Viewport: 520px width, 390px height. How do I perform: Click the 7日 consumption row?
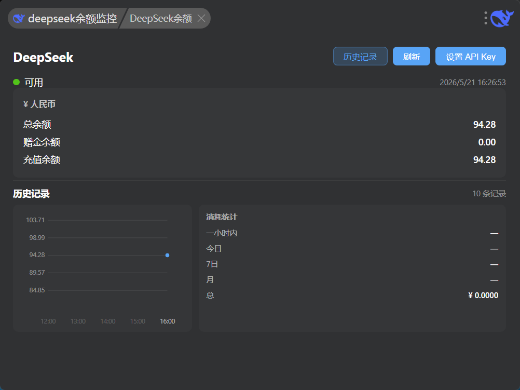tap(352, 264)
